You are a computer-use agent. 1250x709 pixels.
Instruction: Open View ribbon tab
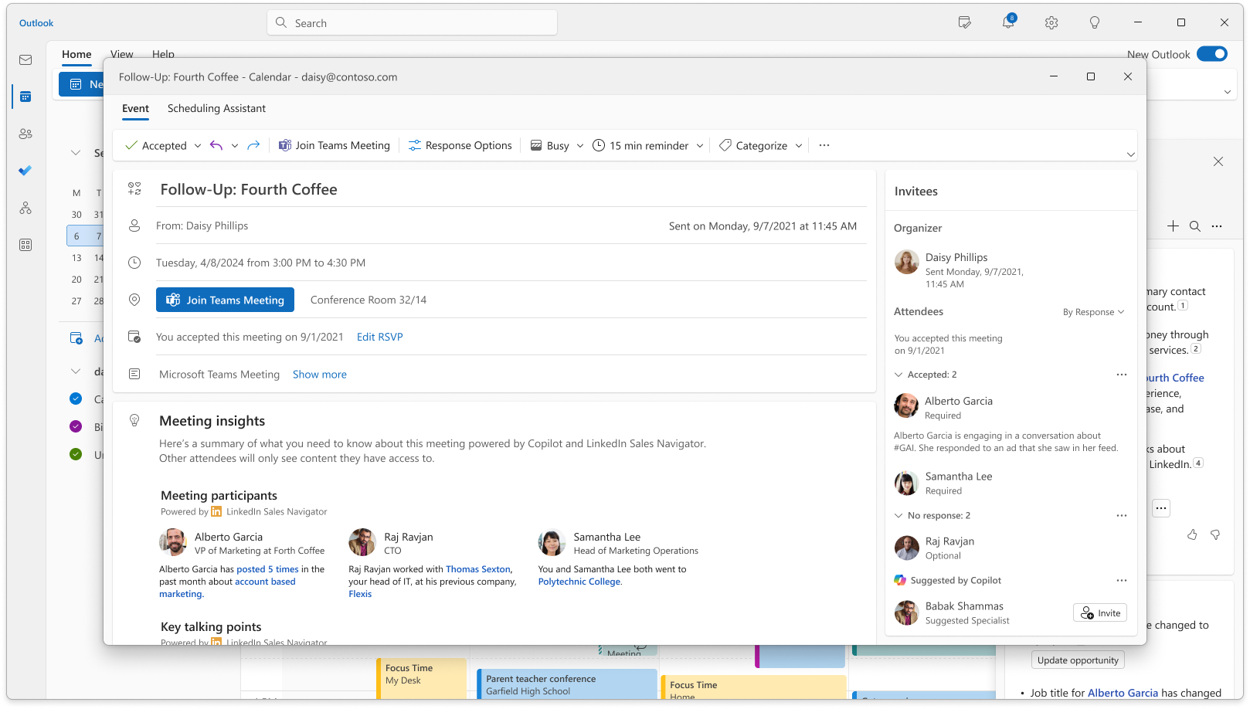[121, 54]
